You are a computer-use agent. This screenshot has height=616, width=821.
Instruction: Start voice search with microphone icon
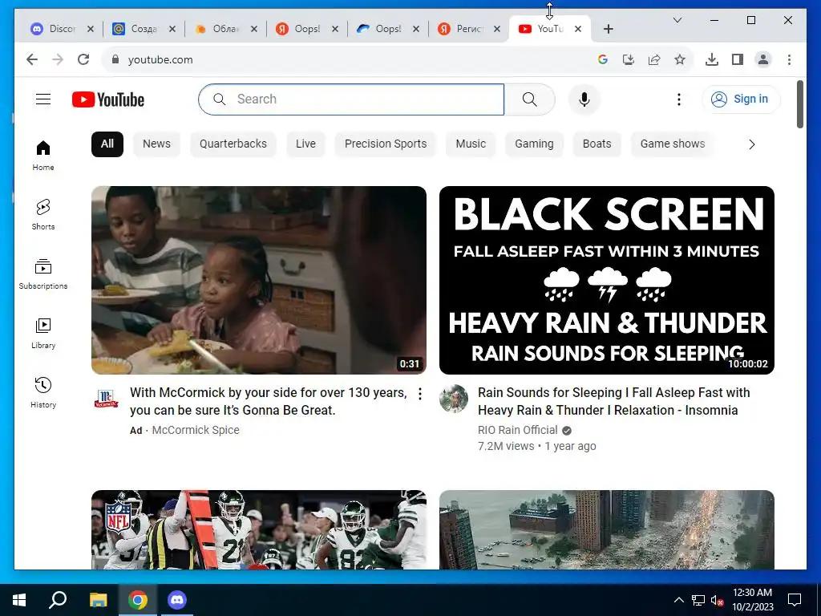pos(584,99)
